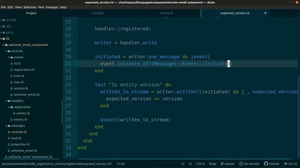Click the handlers folder icon
Screen dimensions: 300x168
[x=9, y=101]
